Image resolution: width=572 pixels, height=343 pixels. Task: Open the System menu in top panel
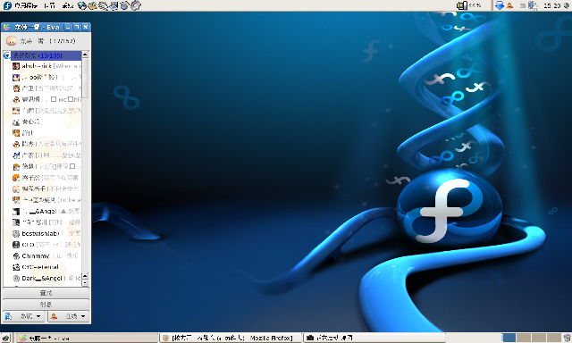coord(68,5)
